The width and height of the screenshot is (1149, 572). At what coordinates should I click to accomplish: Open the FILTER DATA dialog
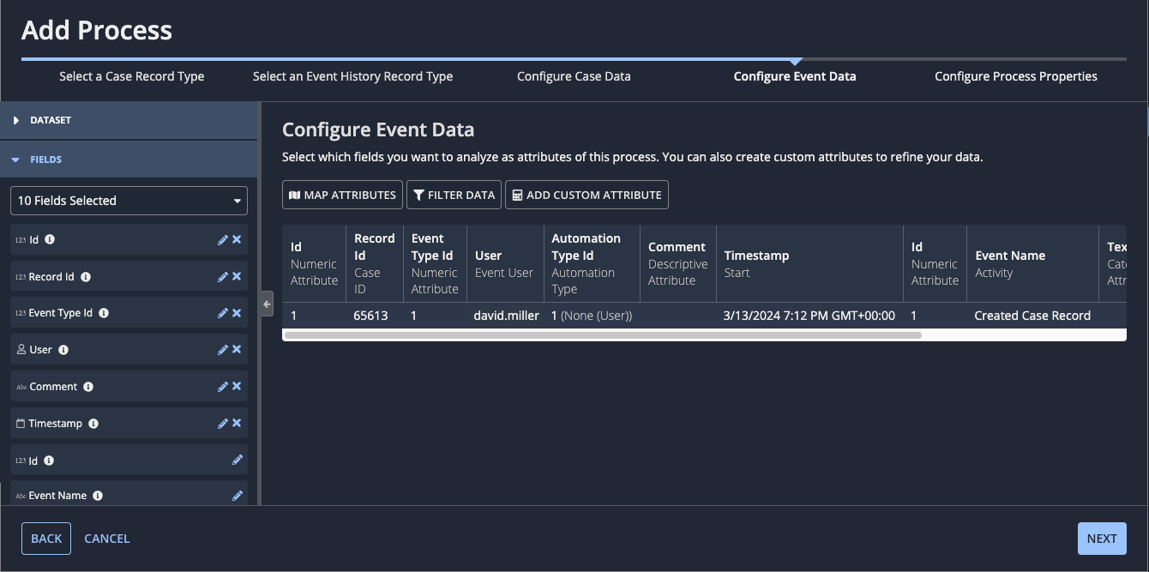click(x=454, y=195)
